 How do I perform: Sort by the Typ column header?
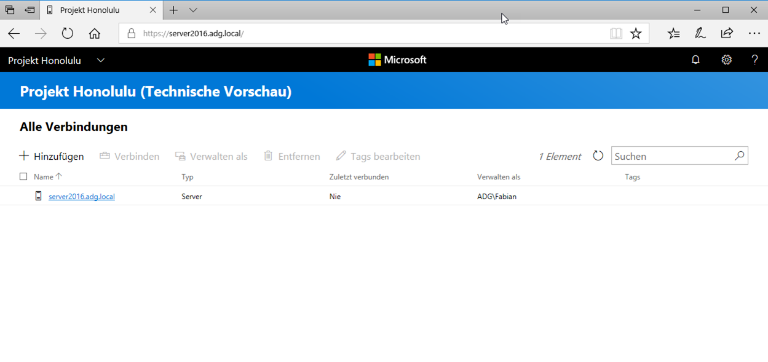coord(188,177)
